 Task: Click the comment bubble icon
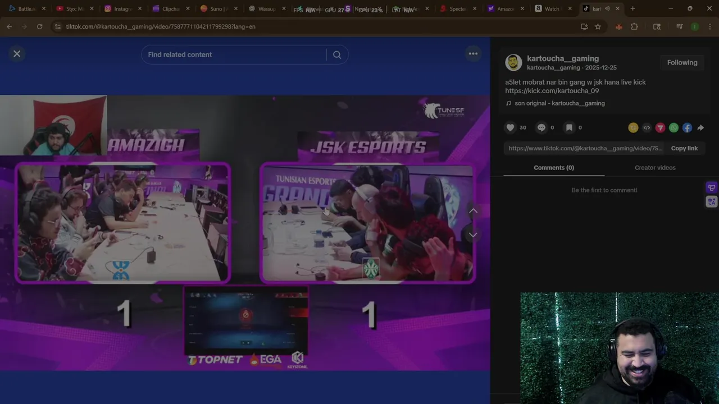click(541, 127)
